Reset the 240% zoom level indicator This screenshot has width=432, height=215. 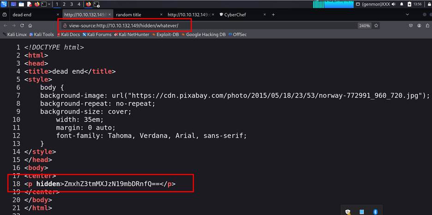pos(364,26)
